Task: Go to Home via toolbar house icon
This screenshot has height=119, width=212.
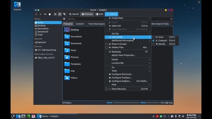Action: click(x=50, y=14)
